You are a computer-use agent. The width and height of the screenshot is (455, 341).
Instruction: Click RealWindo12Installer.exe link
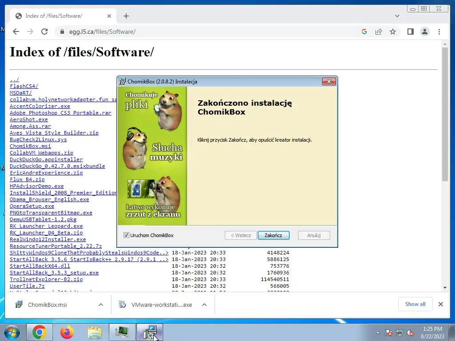[48, 239]
